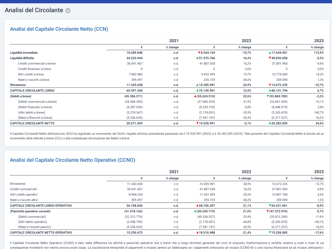This screenshot has height=249, width=332.
Task: Click red down arrow at Liquidità immediate 2022
Action: coord(199,53)
